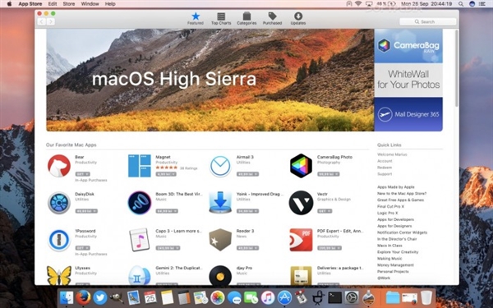Click the Spotlight search icon in menu bar

tap(461, 4)
